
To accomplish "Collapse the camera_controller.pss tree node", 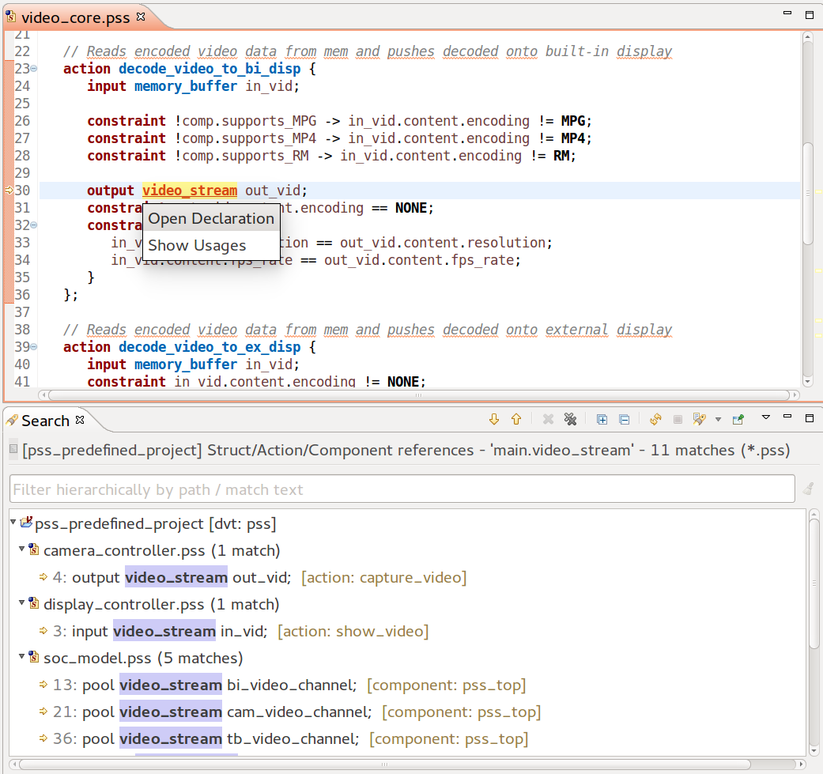I will pyautogui.click(x=22, y=549).
